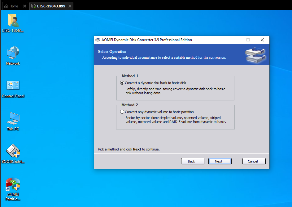292x207 pixels.
Task: Select Convert any dynamic volume to basic partition
Action: coord(157,112)
